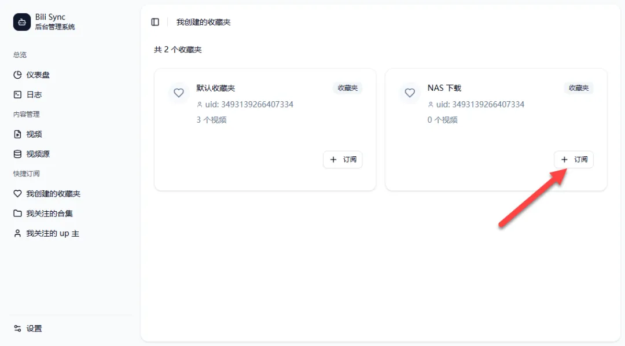Viewport: 625px width, 346px height.
Task: Click the video file icon beside 视频
Action: (17, 134)
